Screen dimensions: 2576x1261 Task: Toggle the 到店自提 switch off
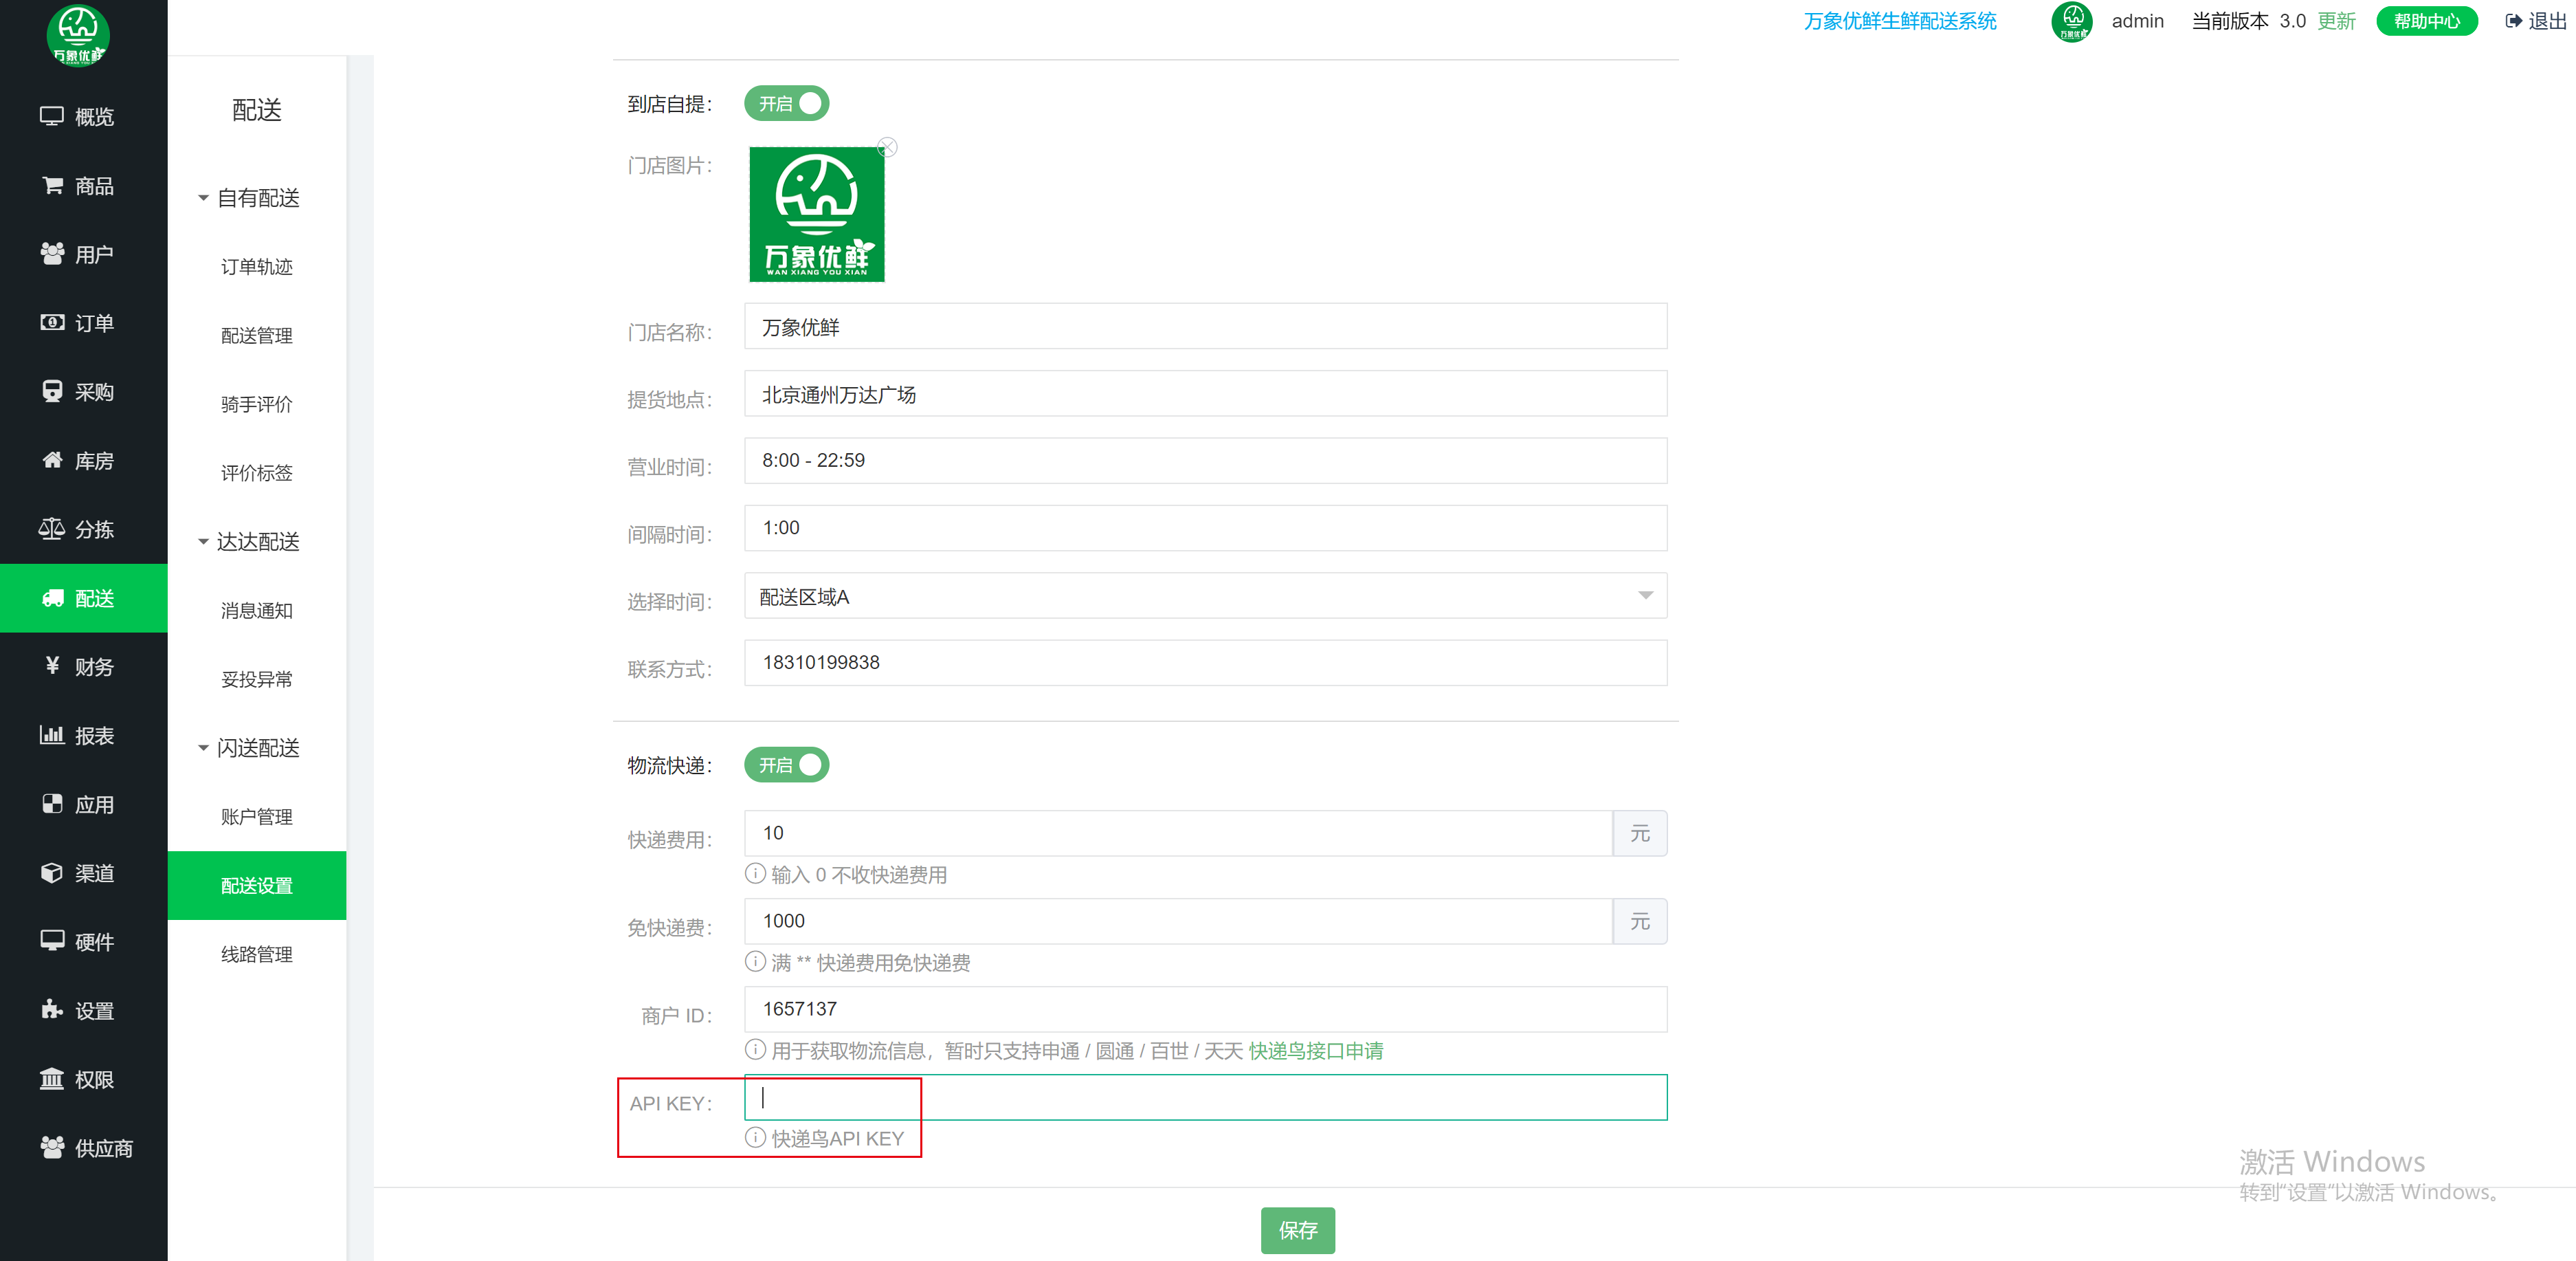786,104
